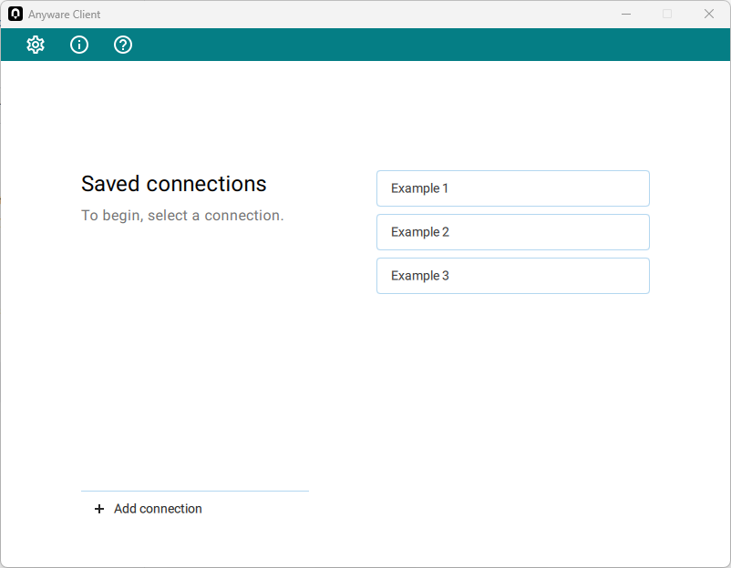
Task: Open settings via the gear icon
Action: [36, 45]
